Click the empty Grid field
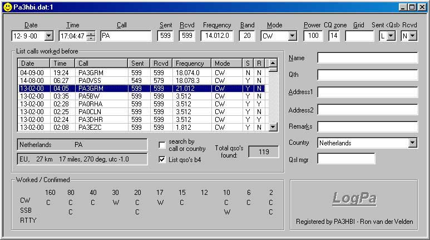This screenshot has width=430, height=240. tap(359, 36)
